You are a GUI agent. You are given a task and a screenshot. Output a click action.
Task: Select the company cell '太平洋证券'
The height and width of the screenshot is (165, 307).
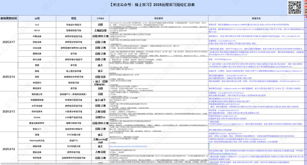(x=37, y=106)
